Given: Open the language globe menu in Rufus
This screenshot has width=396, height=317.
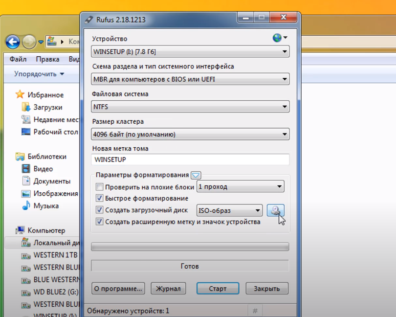Looking at the screenshot, I should coord(280,38).
